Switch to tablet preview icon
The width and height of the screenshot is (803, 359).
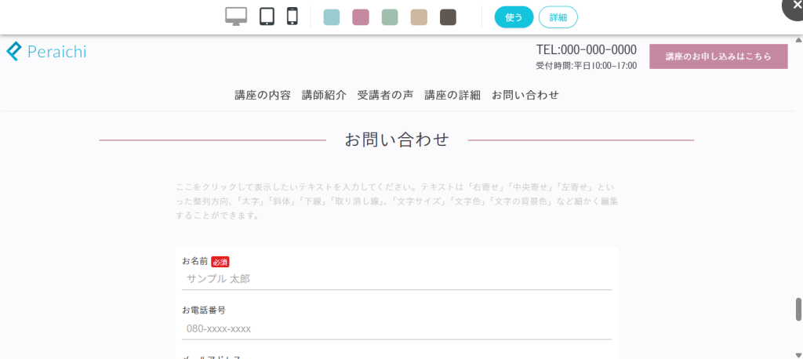[x=267, y=16]
